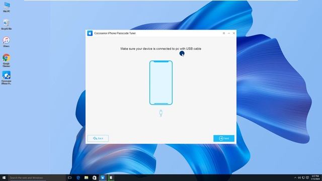
Task: Open the Store from the taskbar
Action: pos(95,177)
